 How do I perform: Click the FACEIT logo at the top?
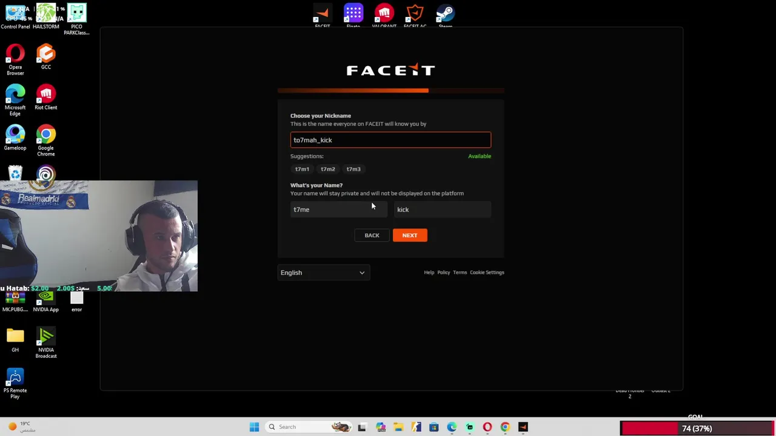click(x=390, y=70)
